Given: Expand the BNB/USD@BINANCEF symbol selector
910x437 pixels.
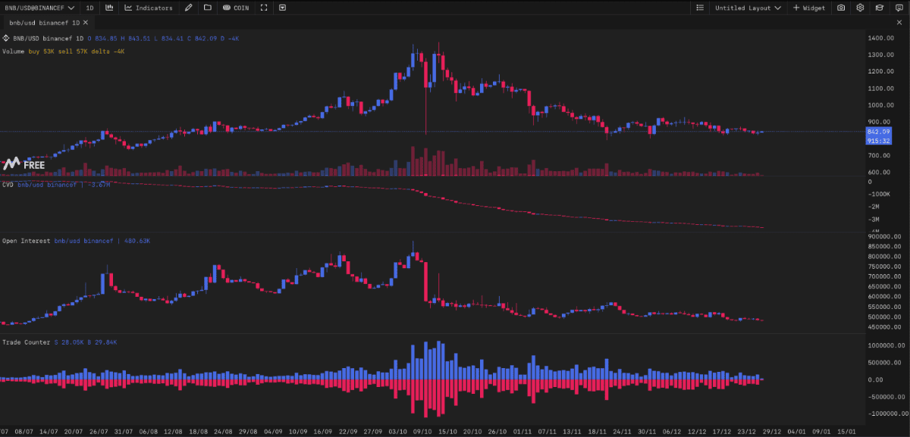Looking at the screenshot, I should coord(39,8).
